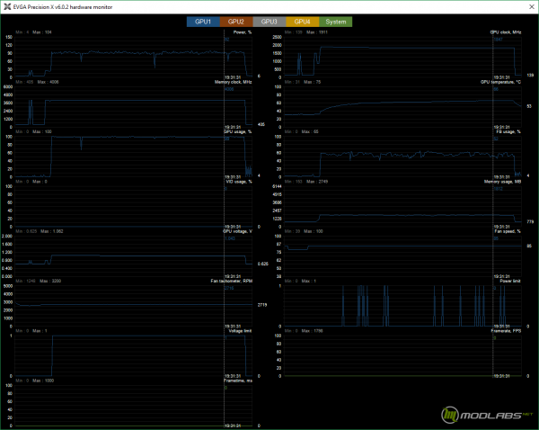The width and height of the screenshot is (539, 430).
Task: Click the "Max : 3200" fan tachometer readout
Action: pyautogui.click(x=50, y=282)
